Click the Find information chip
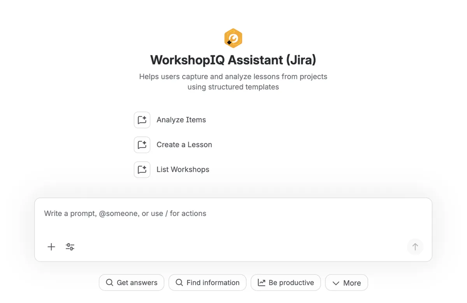Viewport: 467px width, 303px height. coord(207,283)
